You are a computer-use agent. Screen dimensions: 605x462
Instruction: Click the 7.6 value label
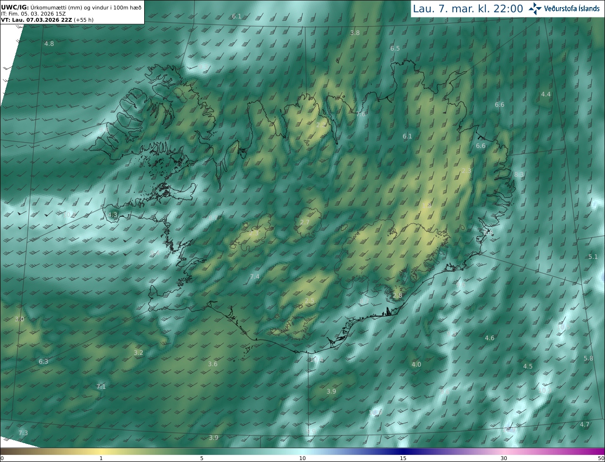tap(361, 114)
